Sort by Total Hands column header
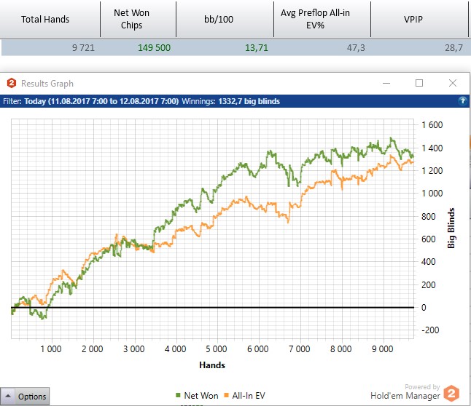This screenshot has width=471, height=406. pyautogui.click(x=50, y=19)
